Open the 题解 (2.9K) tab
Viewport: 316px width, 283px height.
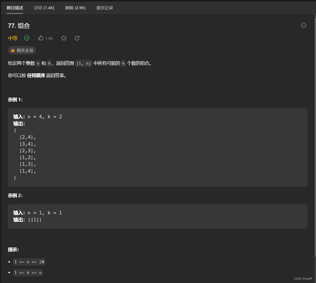(x=75, y=8)
